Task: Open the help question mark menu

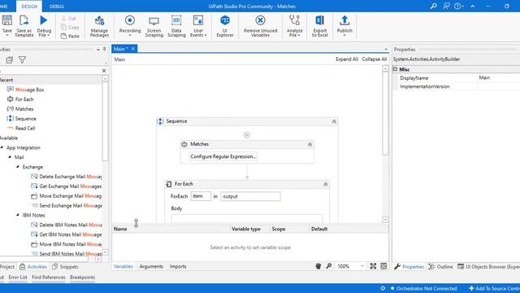Action: point(458,6)
